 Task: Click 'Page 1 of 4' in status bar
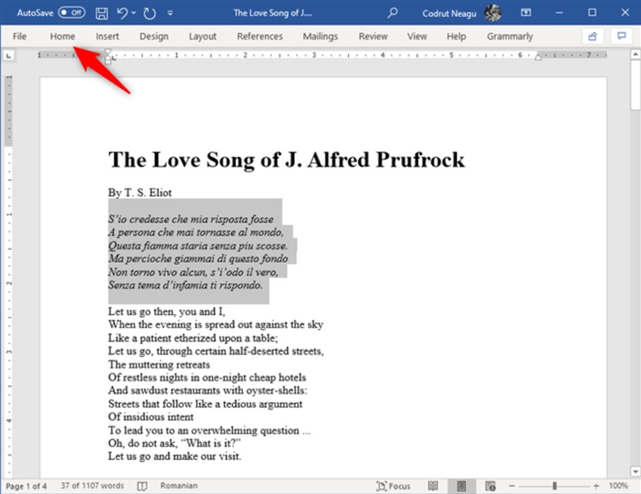pos(26,486)
